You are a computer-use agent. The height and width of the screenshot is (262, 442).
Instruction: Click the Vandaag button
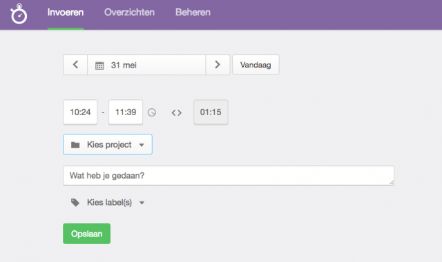coord(256,65)
